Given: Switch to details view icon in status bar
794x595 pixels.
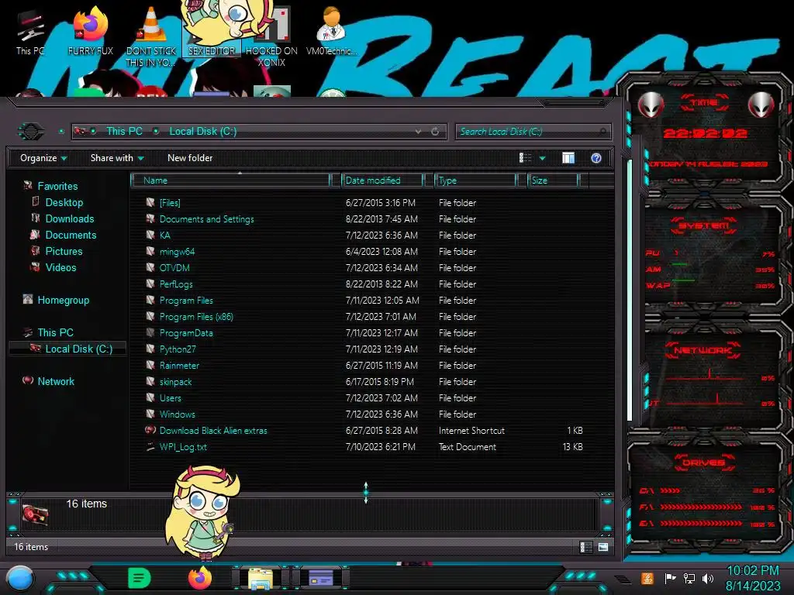Looking at the screenshot, I should 586,547.
